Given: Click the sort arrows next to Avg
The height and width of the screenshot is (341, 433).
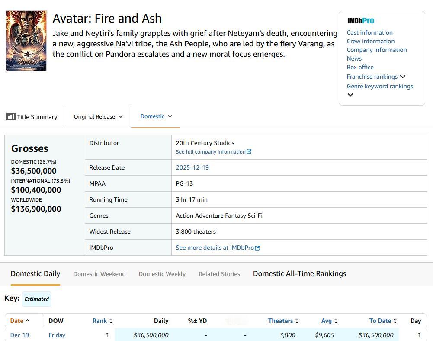Looking at the screenshot, I should (336, 321).
